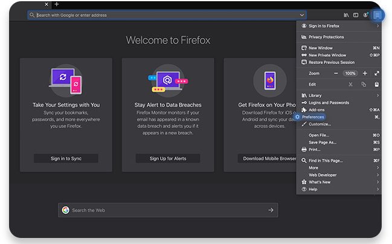Click Download Mobile Browser button
This screenshot has width=392, height=244.
click(x=267, y=158)
